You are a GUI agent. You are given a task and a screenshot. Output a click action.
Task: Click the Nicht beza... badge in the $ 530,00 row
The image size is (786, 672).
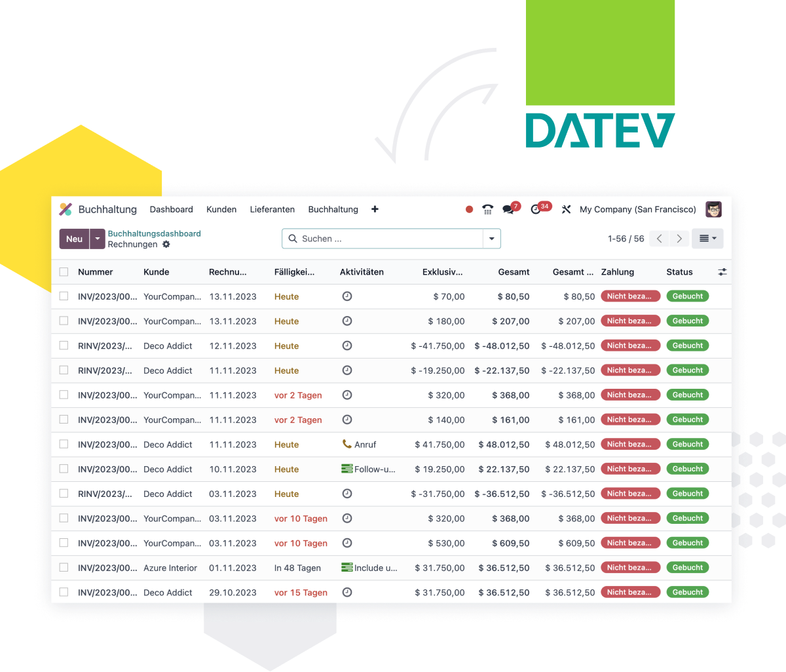(630, 543)
